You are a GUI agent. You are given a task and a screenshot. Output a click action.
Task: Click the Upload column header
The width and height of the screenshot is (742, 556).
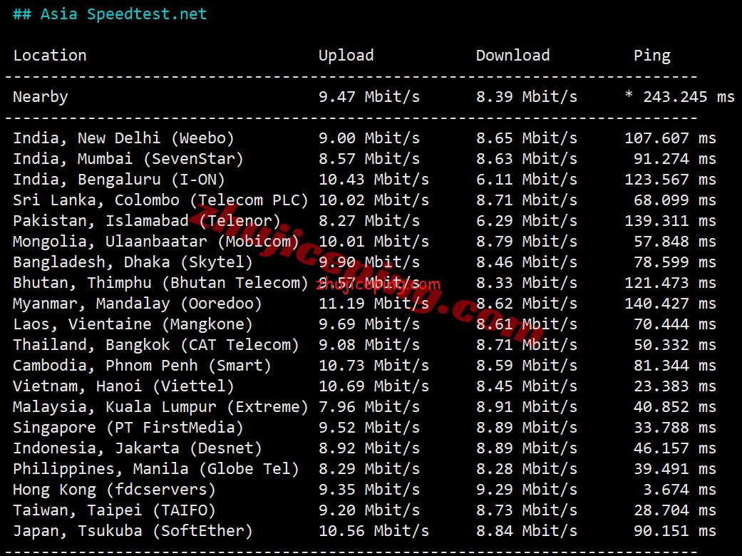(346, 56)
